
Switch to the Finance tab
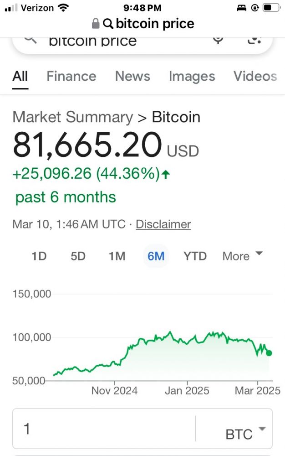[x=71, y=76]
